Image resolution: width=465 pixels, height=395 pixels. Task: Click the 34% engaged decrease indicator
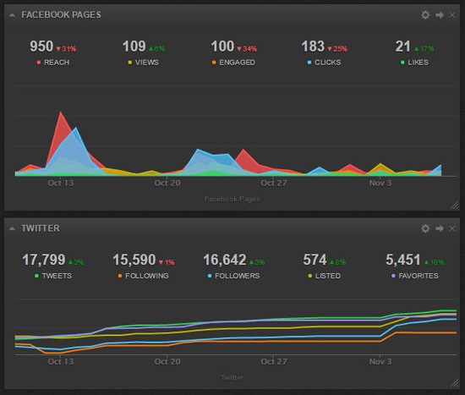pyautogui.click(x=247, y=49)
